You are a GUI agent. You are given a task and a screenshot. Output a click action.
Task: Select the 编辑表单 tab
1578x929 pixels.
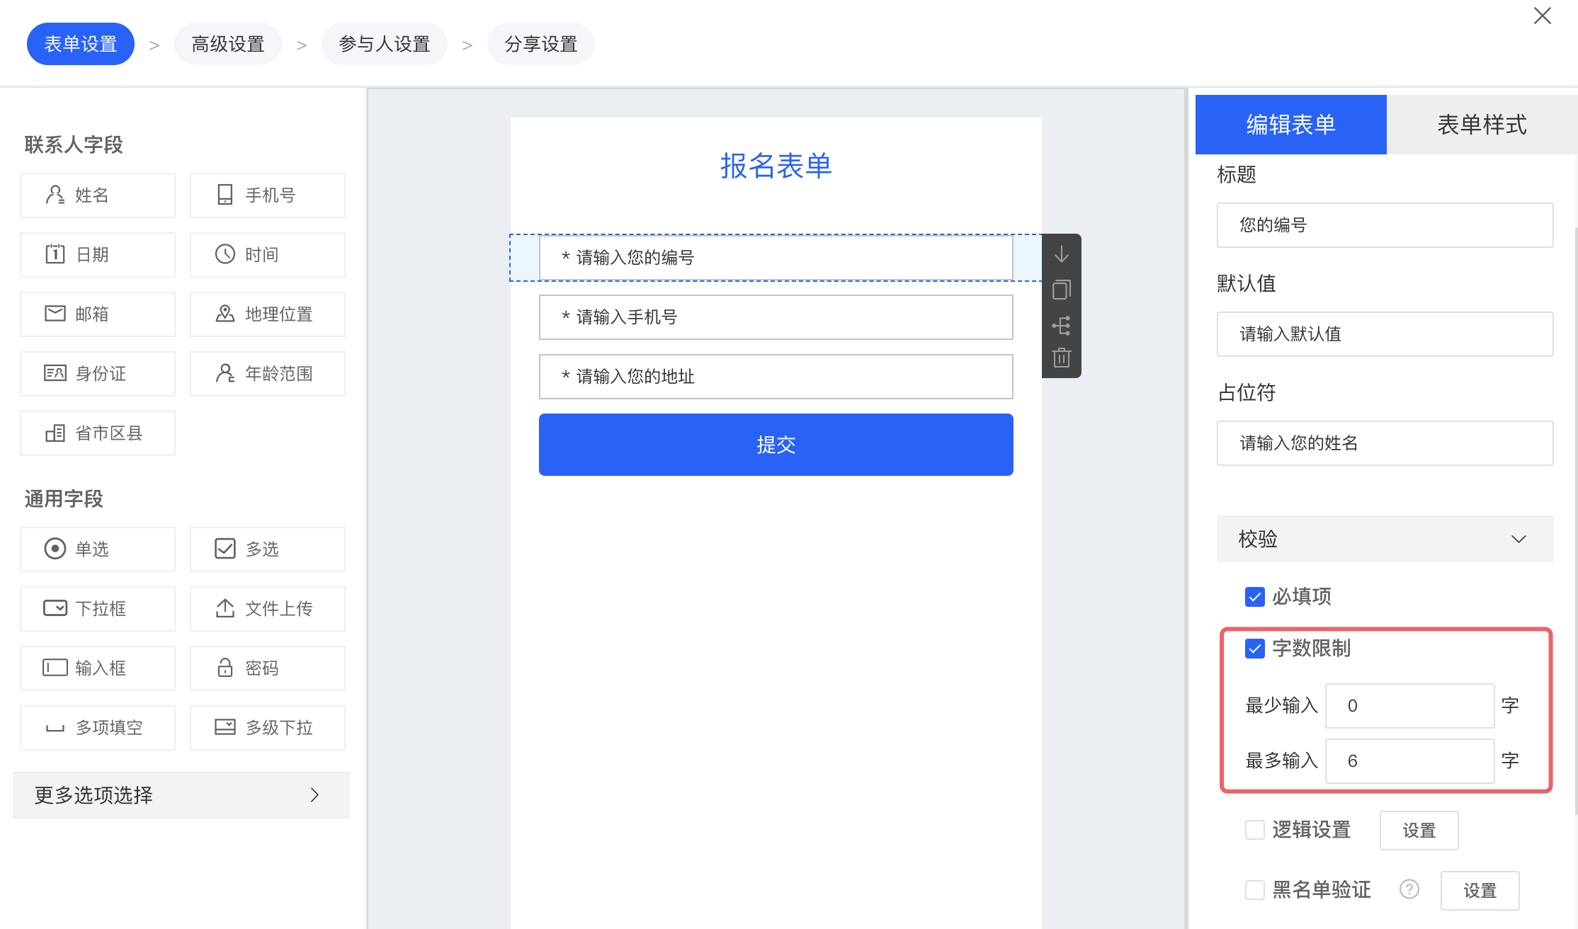1291,125
